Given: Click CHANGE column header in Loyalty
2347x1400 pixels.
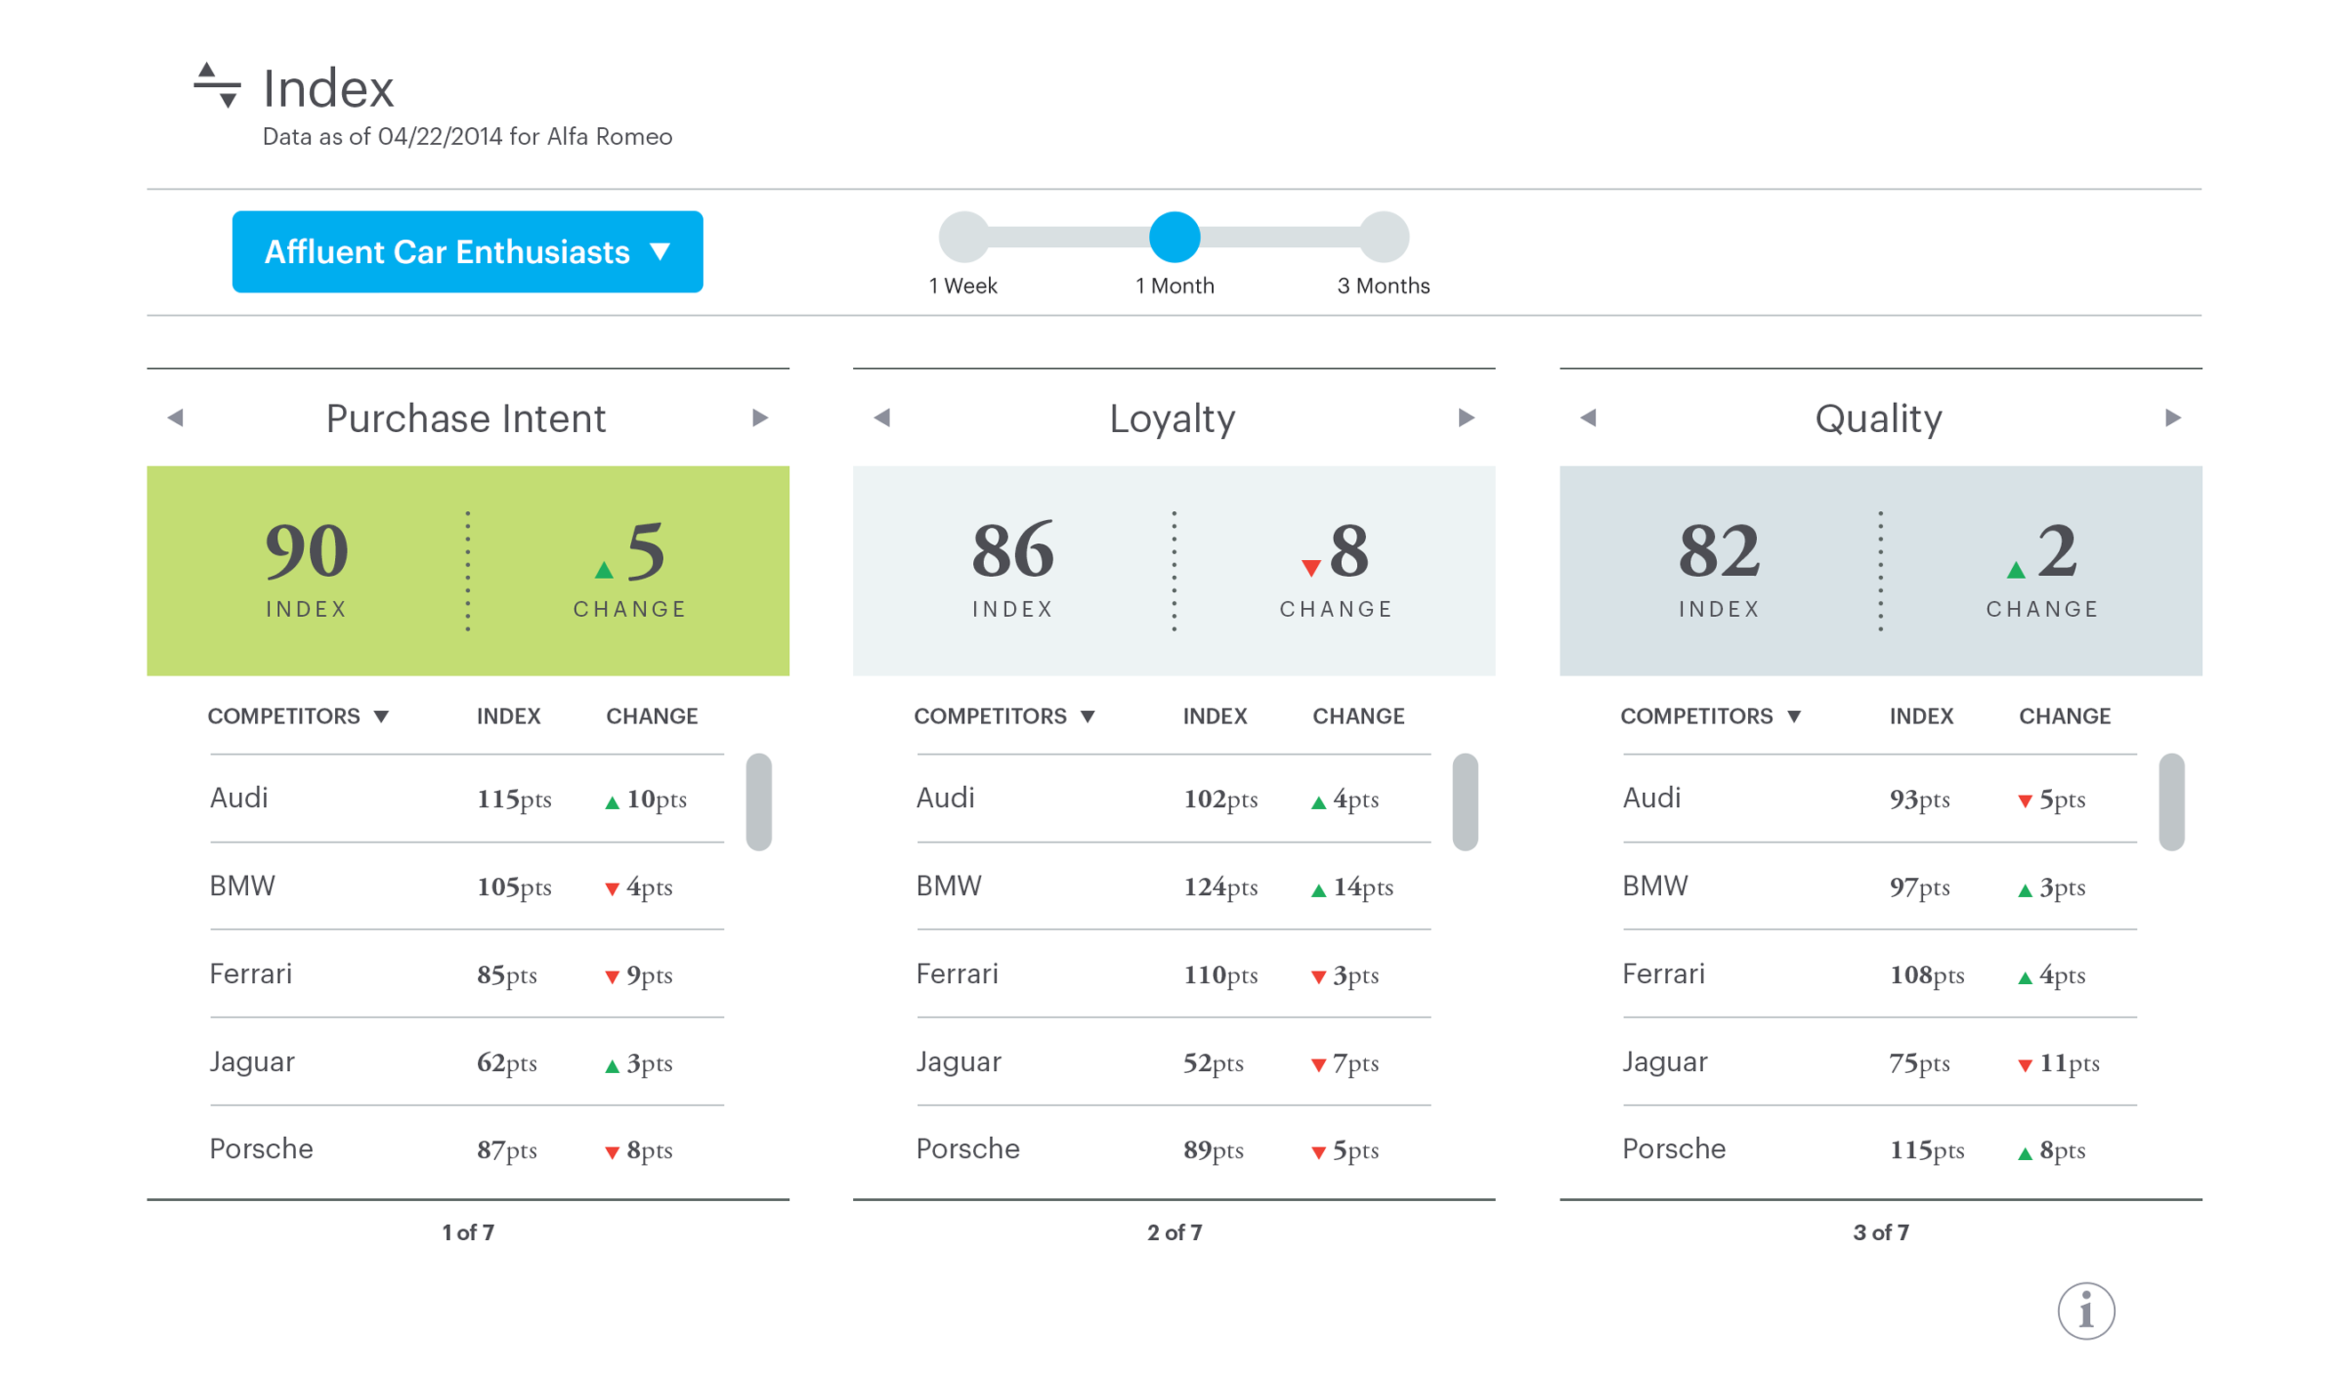Looking at the screenshot, I should click(1358, 716).
